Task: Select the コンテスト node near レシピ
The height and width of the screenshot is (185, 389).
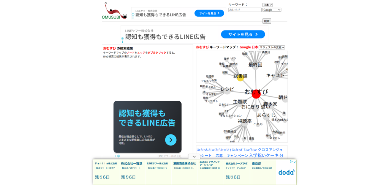Action: [x=211, y=101]
